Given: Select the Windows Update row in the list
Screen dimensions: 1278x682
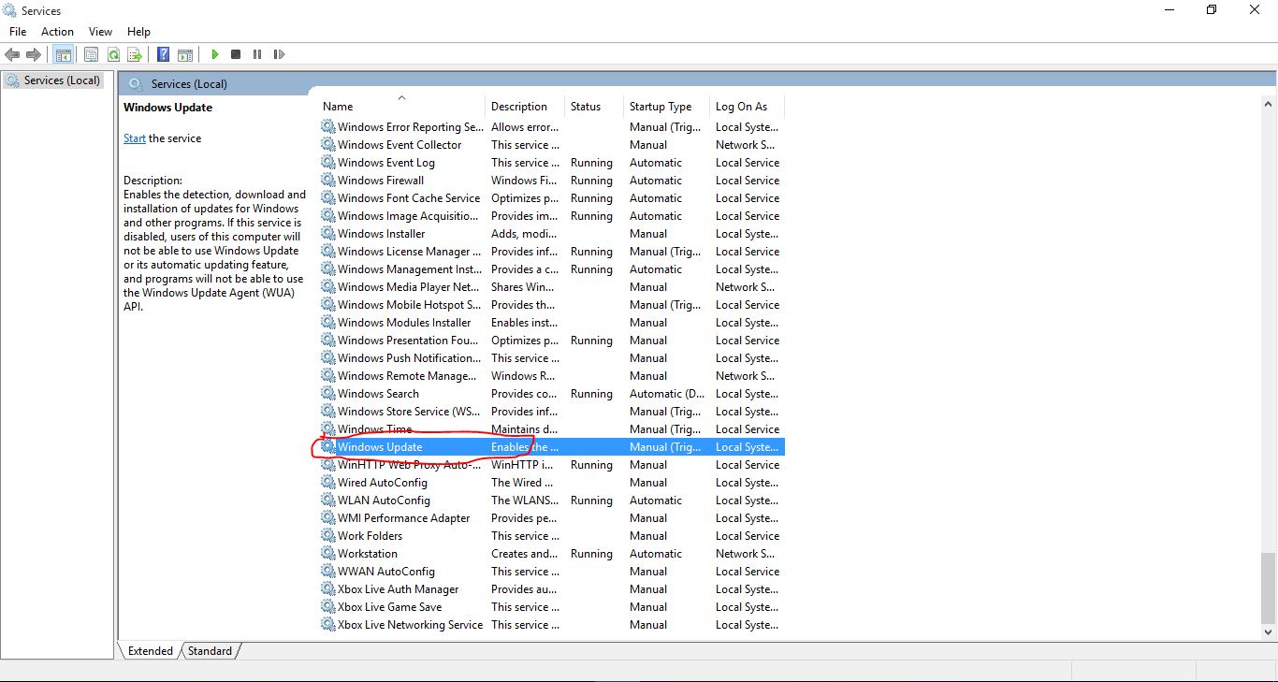Looking at the screenshot, I should click(x=552, y=447).
